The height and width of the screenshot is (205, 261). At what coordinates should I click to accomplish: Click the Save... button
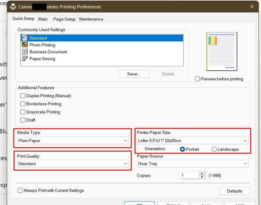tap(134, 74)
